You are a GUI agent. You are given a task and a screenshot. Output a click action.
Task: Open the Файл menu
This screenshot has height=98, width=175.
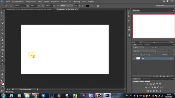point(8,2)
